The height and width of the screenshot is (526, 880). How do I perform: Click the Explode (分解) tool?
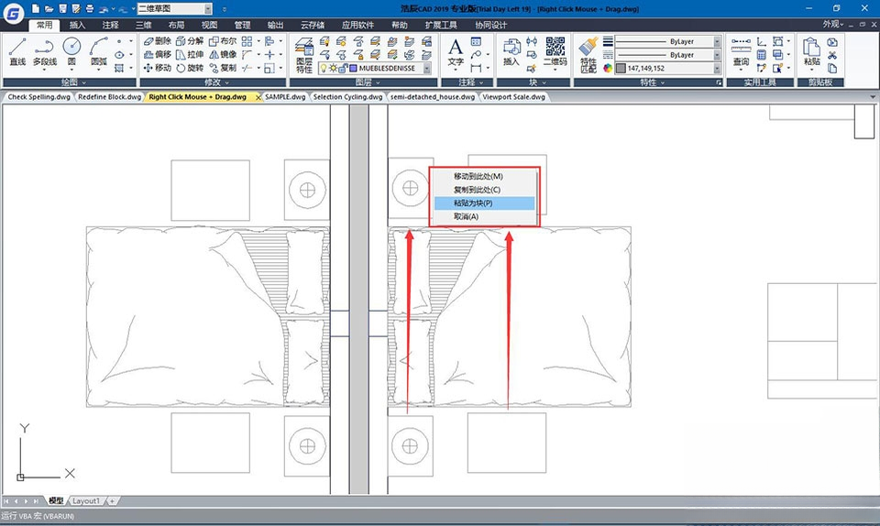pos(190,41)
